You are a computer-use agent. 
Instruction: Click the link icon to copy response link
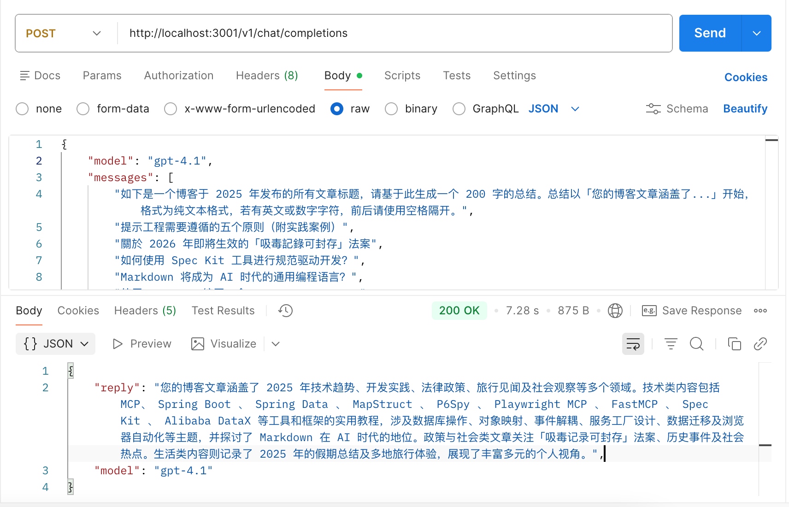point(760,344)
